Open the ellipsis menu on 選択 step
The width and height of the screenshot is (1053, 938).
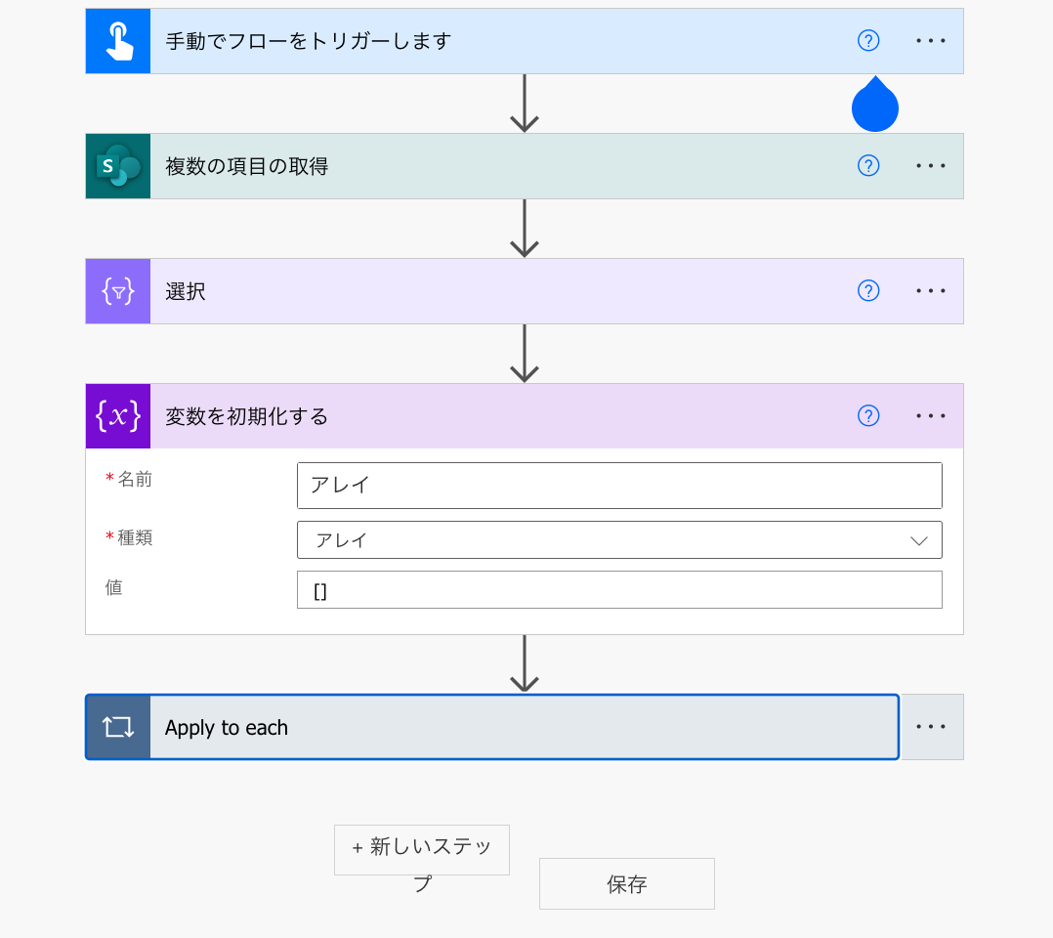(x=930, y=290)
